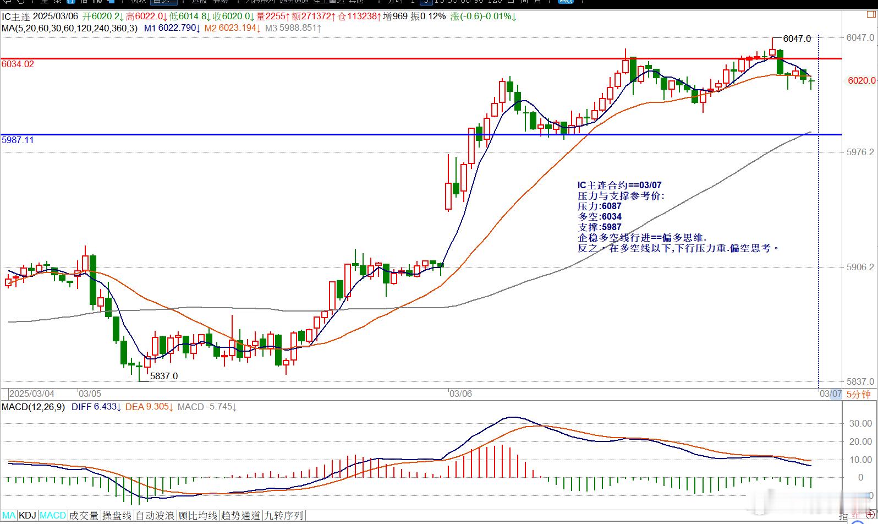
Task: Click the 5837.0 low marker on chart
Action: (164, 376)
